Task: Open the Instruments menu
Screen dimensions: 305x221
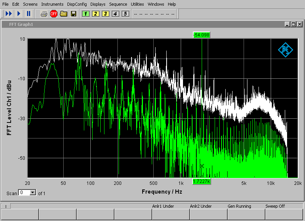Action: click(52, 4)
